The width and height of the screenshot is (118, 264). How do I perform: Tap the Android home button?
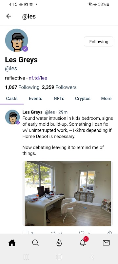coord(59,257)
